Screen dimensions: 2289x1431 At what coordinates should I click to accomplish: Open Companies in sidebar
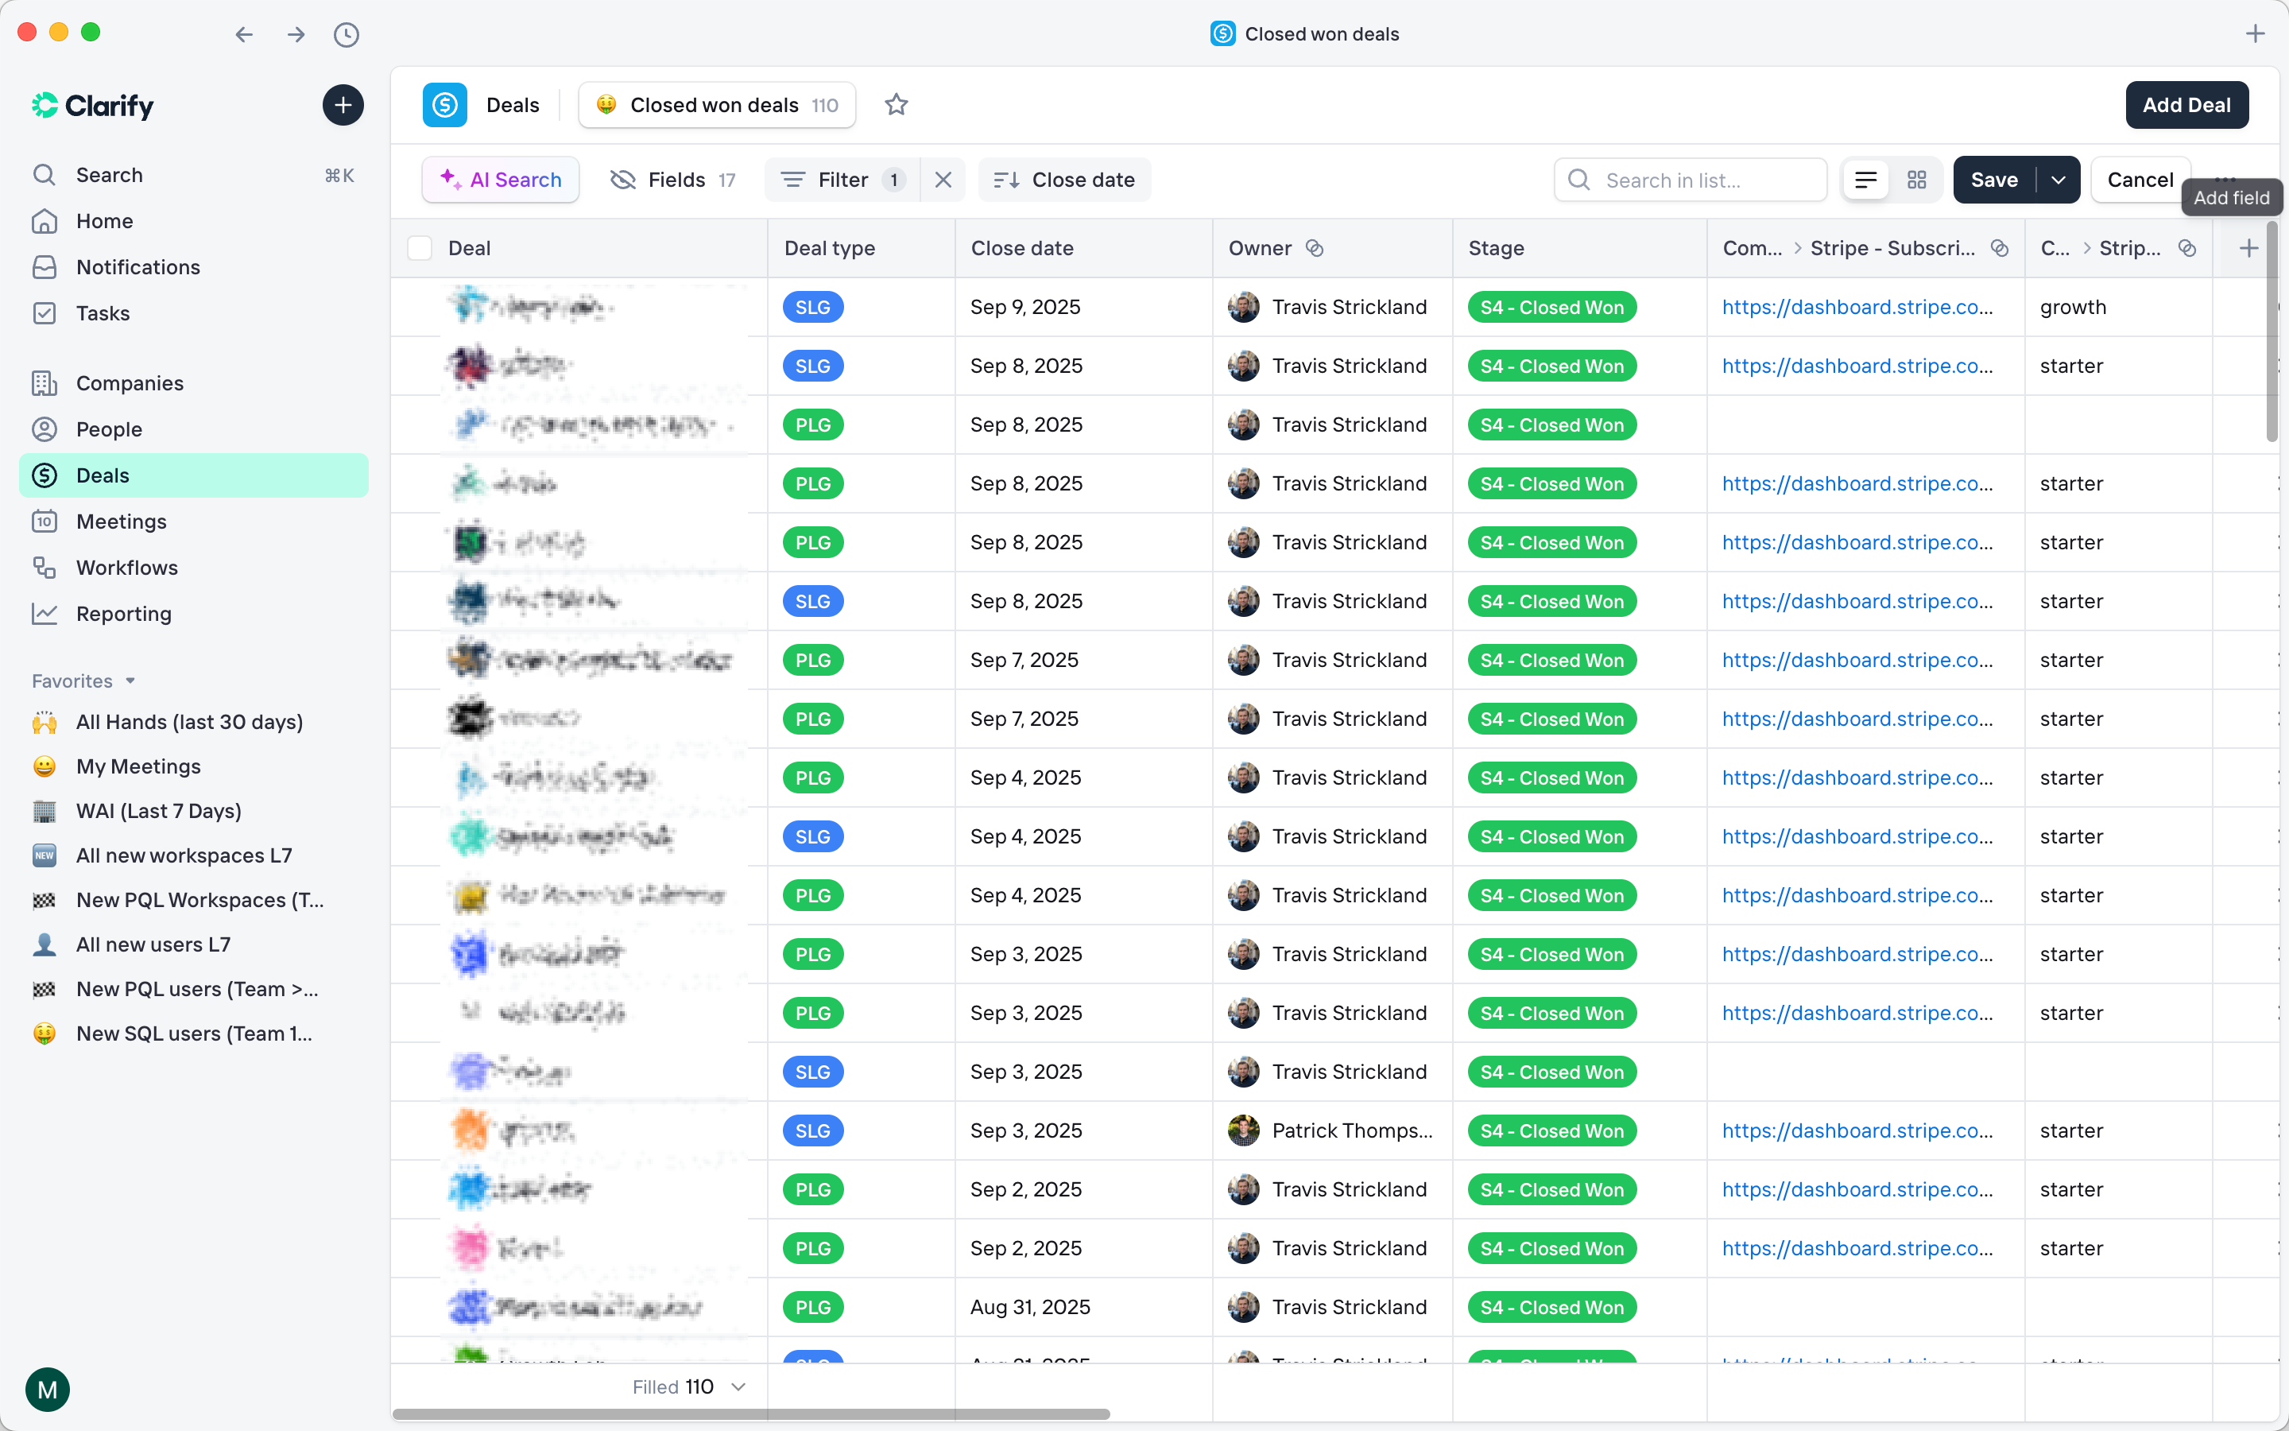click(194, 383)
